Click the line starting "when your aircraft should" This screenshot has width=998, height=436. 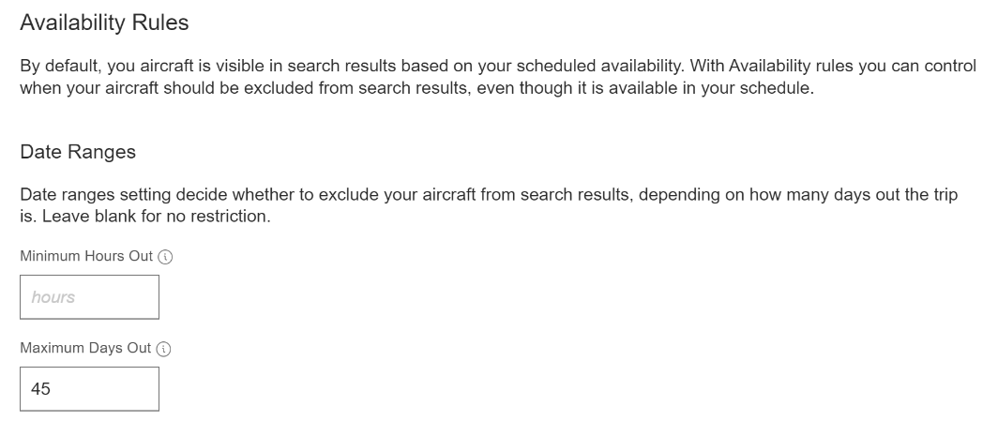pos(416,88)
